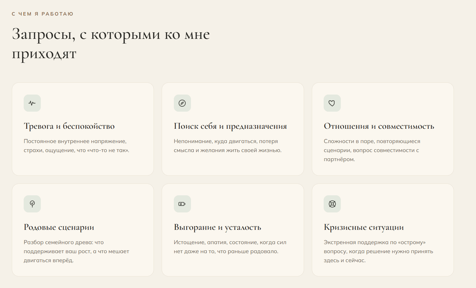Click the description starting Истощение, апатия
This screenshot has height=288, width=476.
tap(230, 247)
